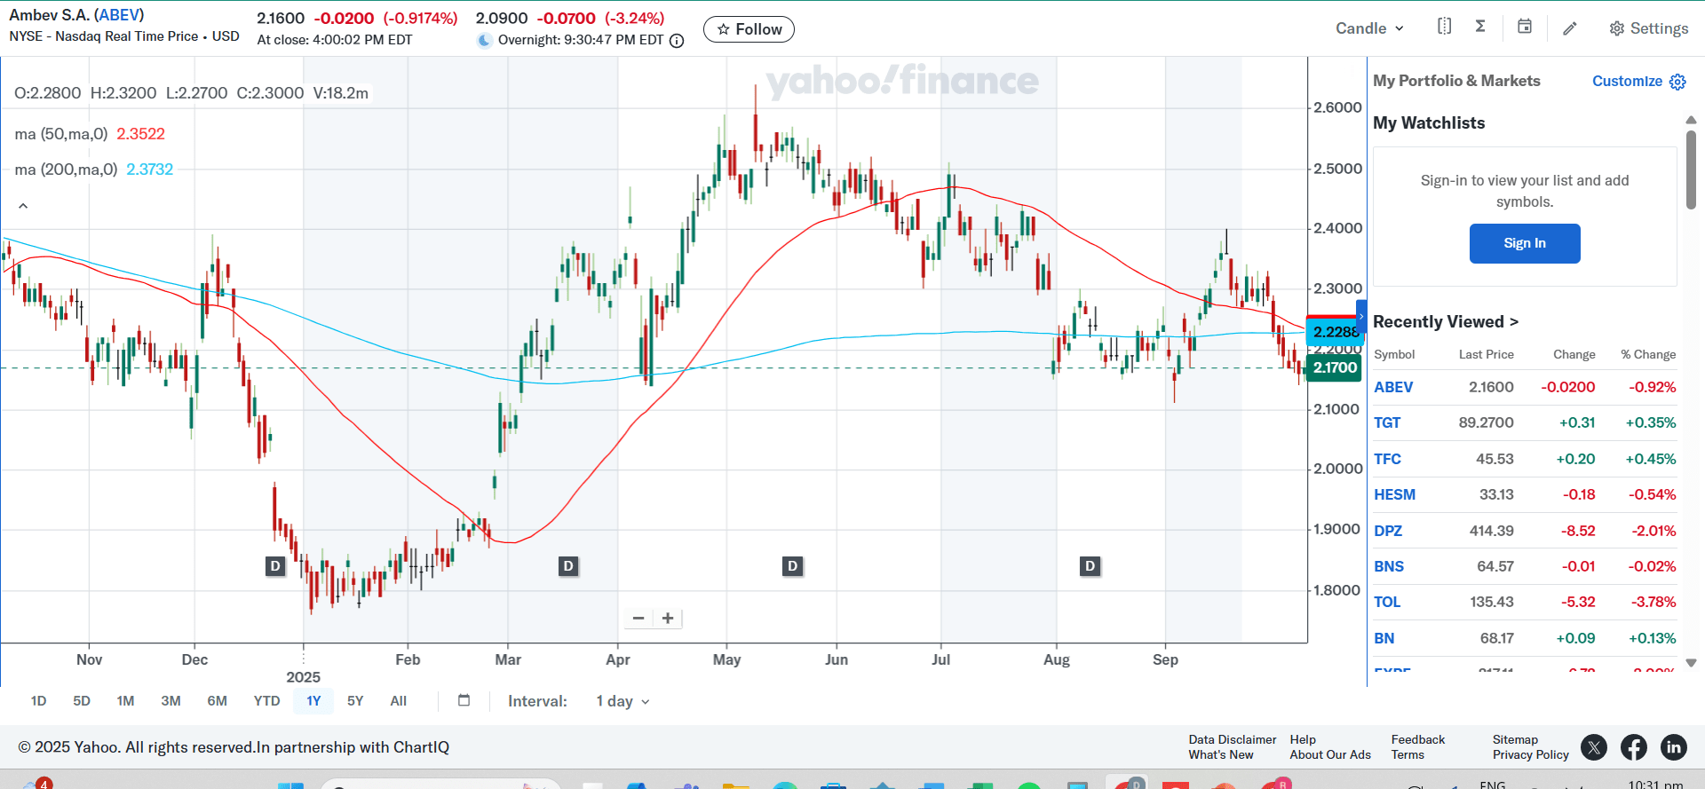
Task: Click the My Portfolio & Markets heading
Action: tap(1456, 81)
